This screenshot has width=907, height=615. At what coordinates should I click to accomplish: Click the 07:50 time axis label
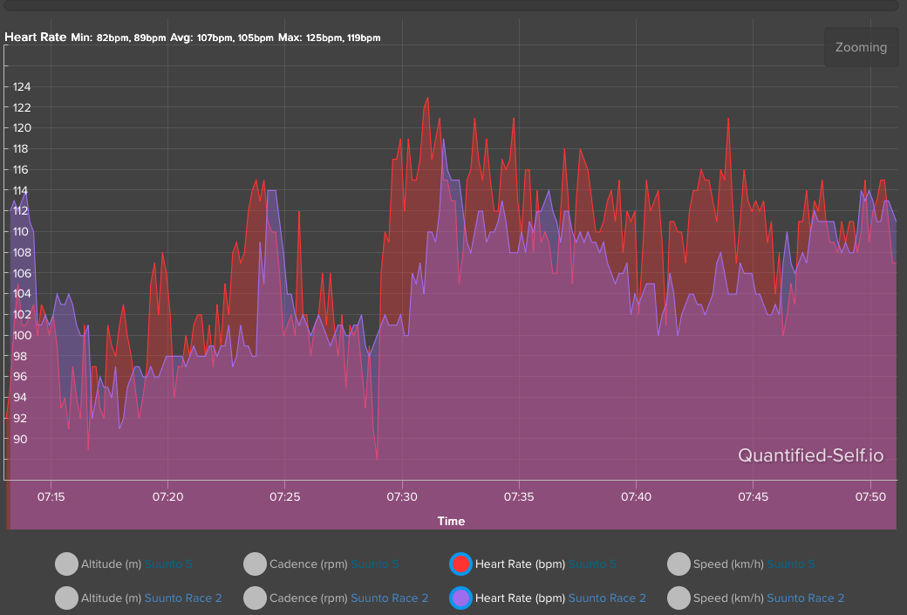[870, 496]
